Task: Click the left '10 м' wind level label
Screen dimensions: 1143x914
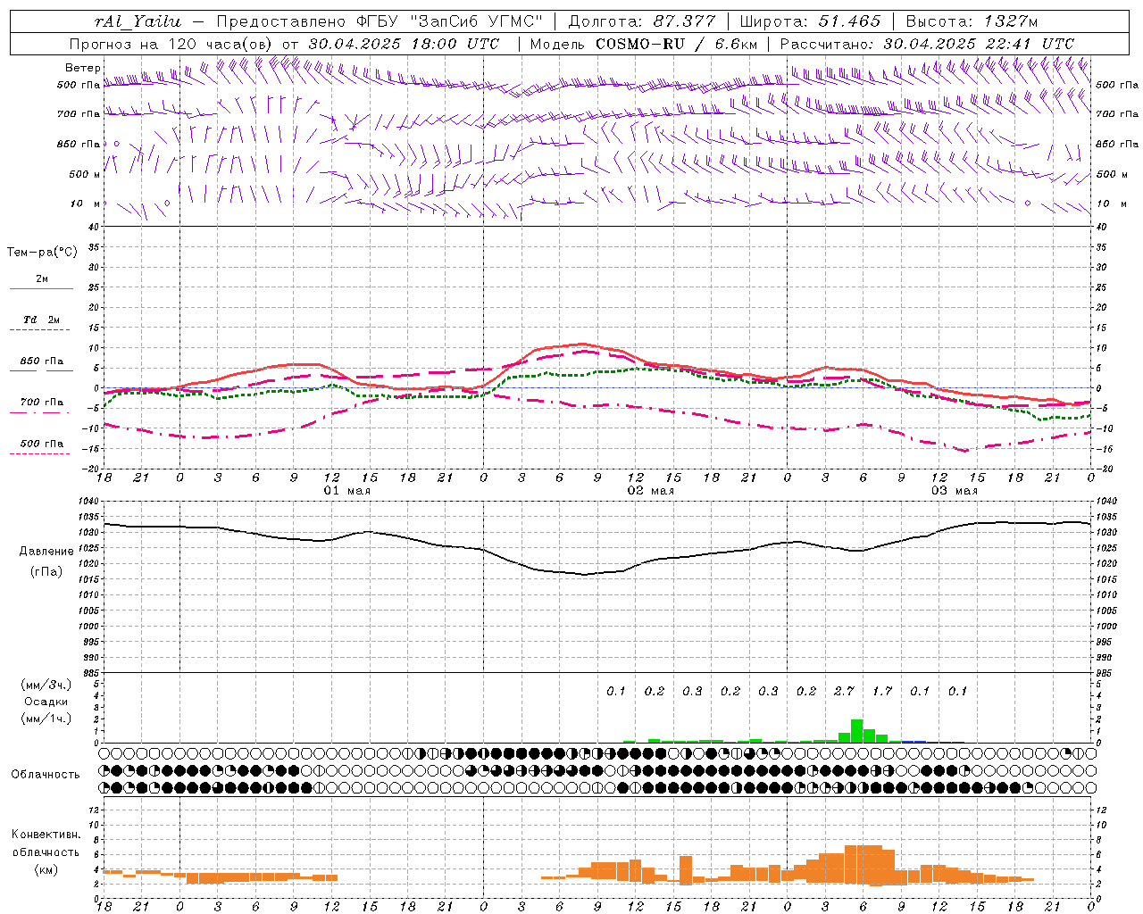Action: [86, 204]
